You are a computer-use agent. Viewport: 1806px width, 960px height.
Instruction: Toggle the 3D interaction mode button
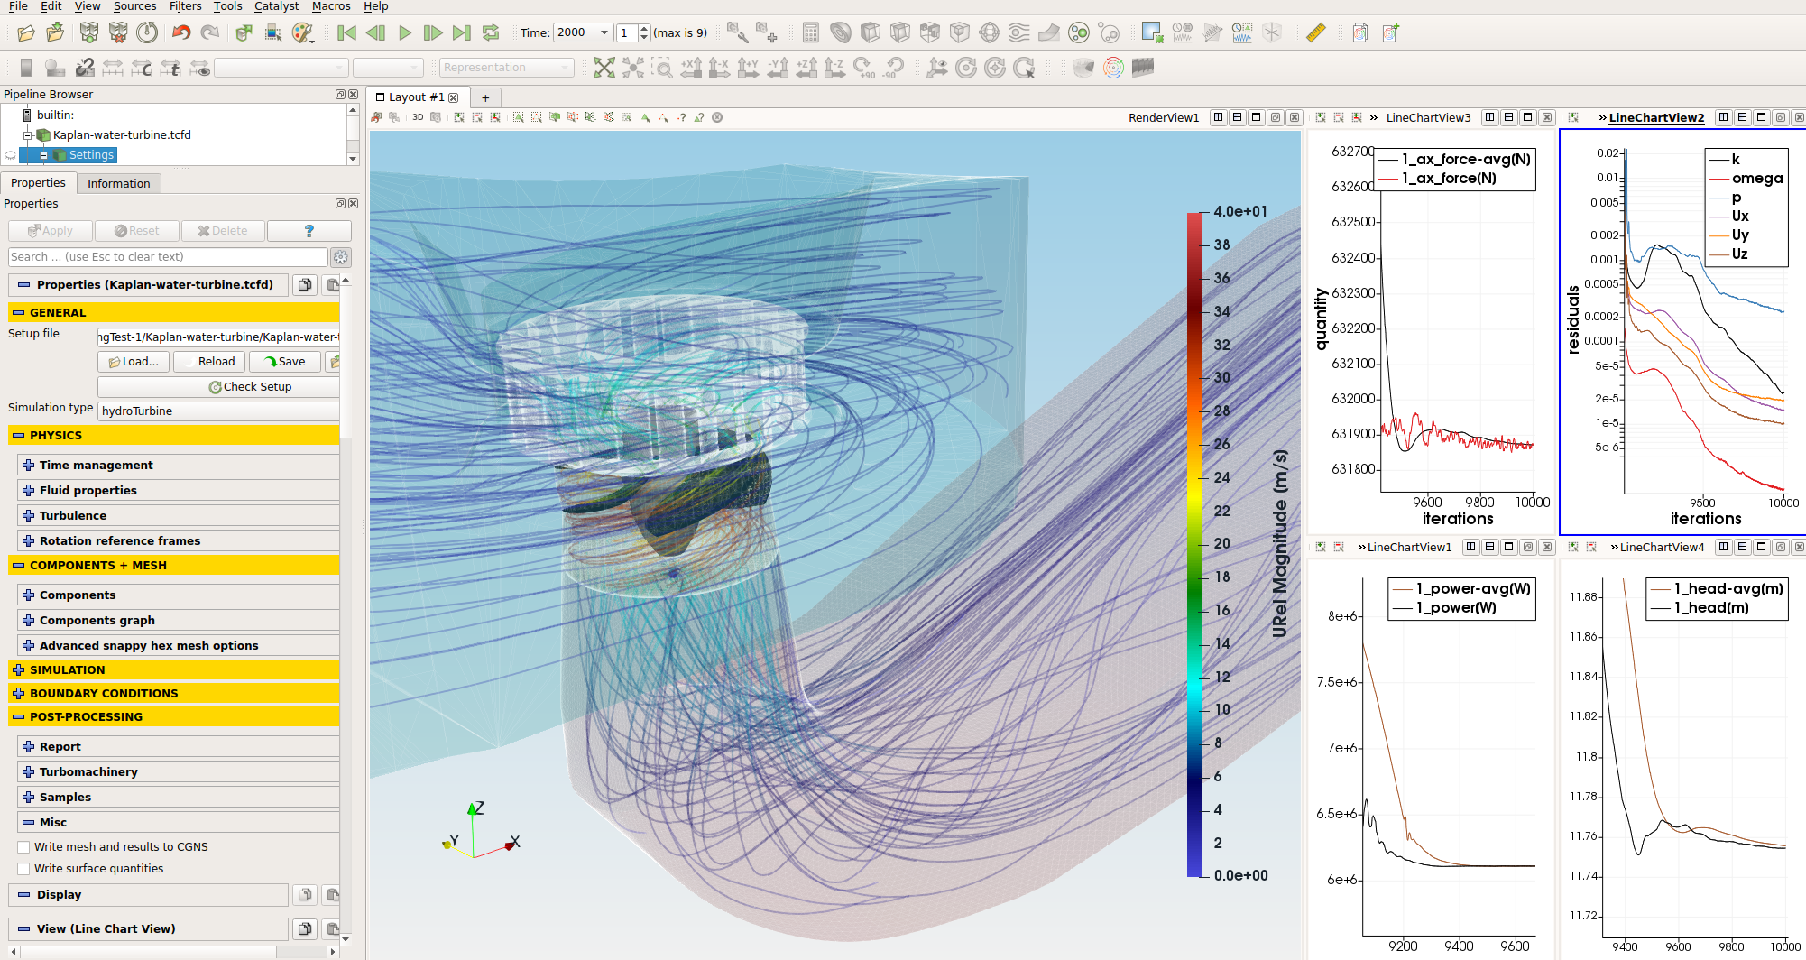pyautogui.click(x=418, y=117)
